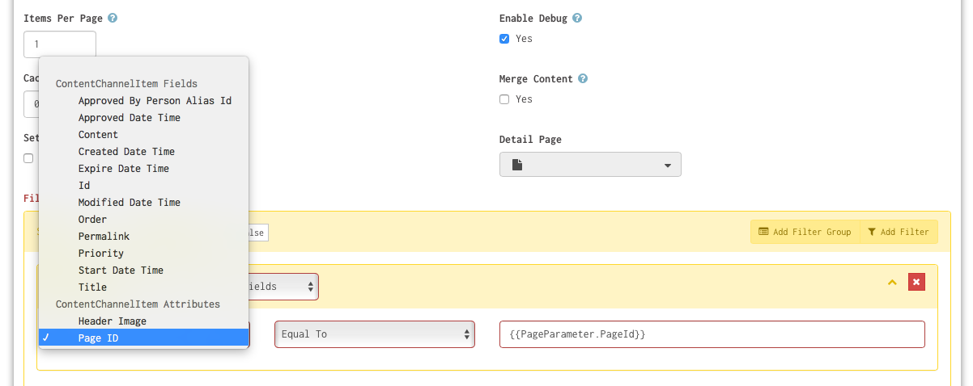The width and height of the screenshot is (973, 386).
Task: Select Page ID from the dropdown list
Action: click(98, 338)
